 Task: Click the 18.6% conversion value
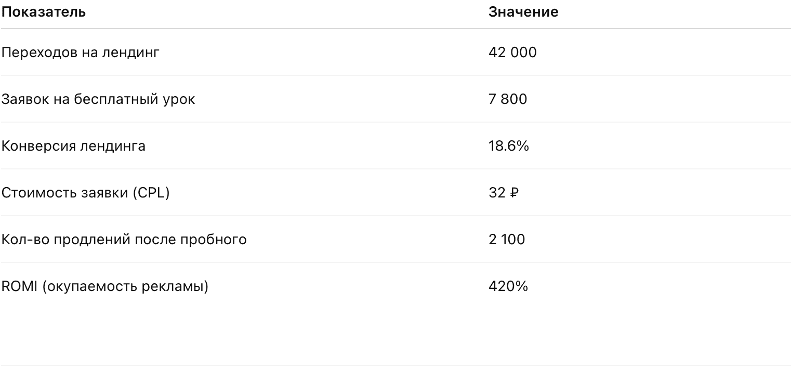coord(509,146)
